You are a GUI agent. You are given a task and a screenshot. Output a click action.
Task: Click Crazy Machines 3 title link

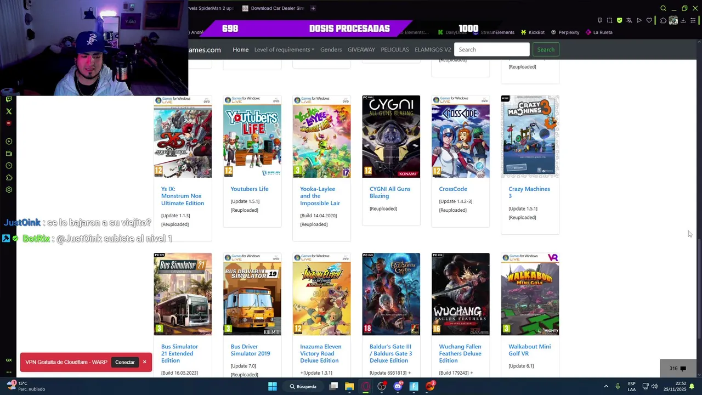click(529, 193)
